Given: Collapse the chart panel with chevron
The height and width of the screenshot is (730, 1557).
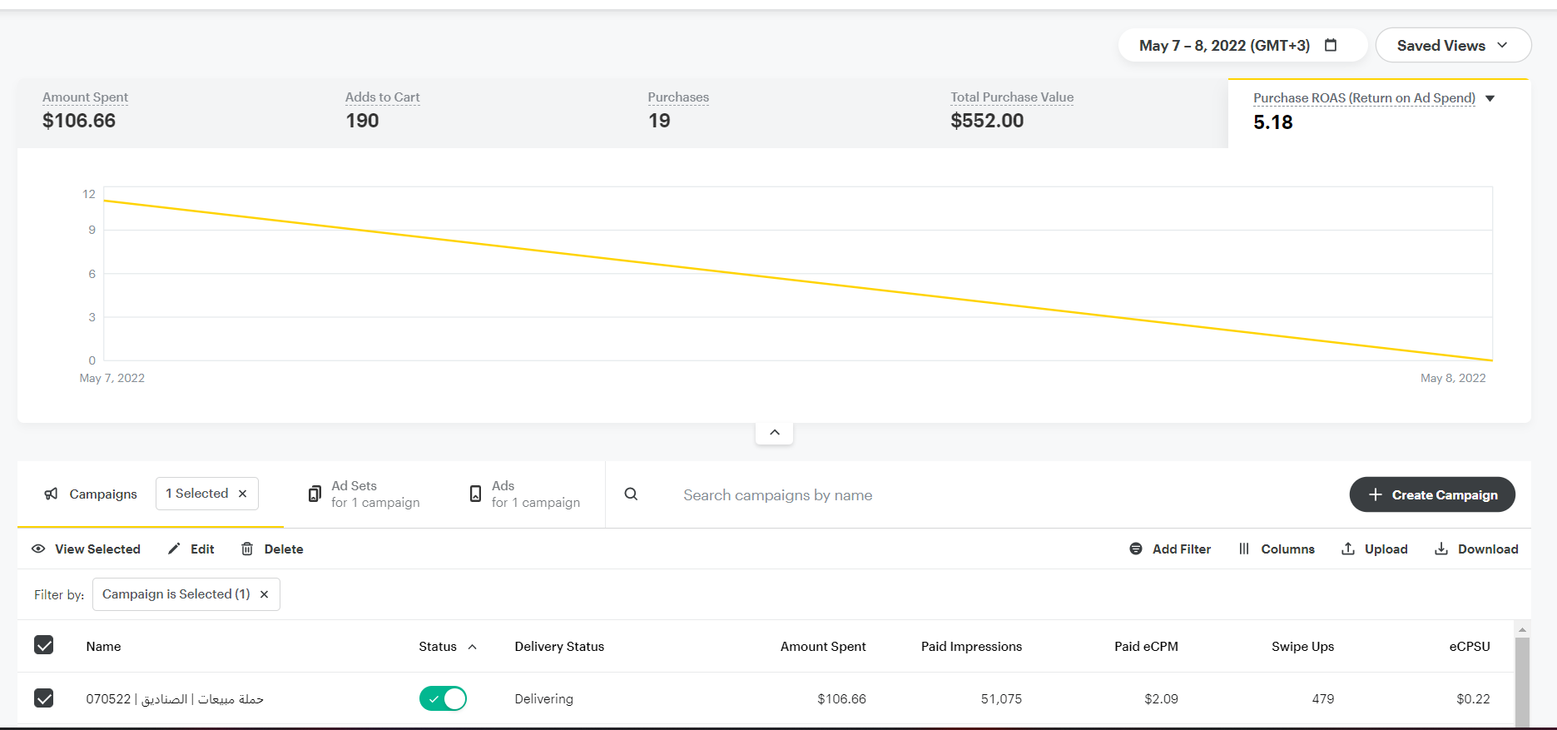Looking at the screenshot, I should pyautogui.click(x=774, y=432).
